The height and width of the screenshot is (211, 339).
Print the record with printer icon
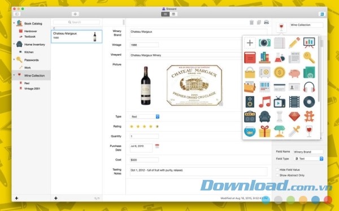point(266,23)
